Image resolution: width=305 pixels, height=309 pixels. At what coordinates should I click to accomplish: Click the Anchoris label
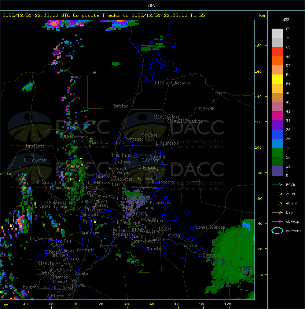pos(86,250)
